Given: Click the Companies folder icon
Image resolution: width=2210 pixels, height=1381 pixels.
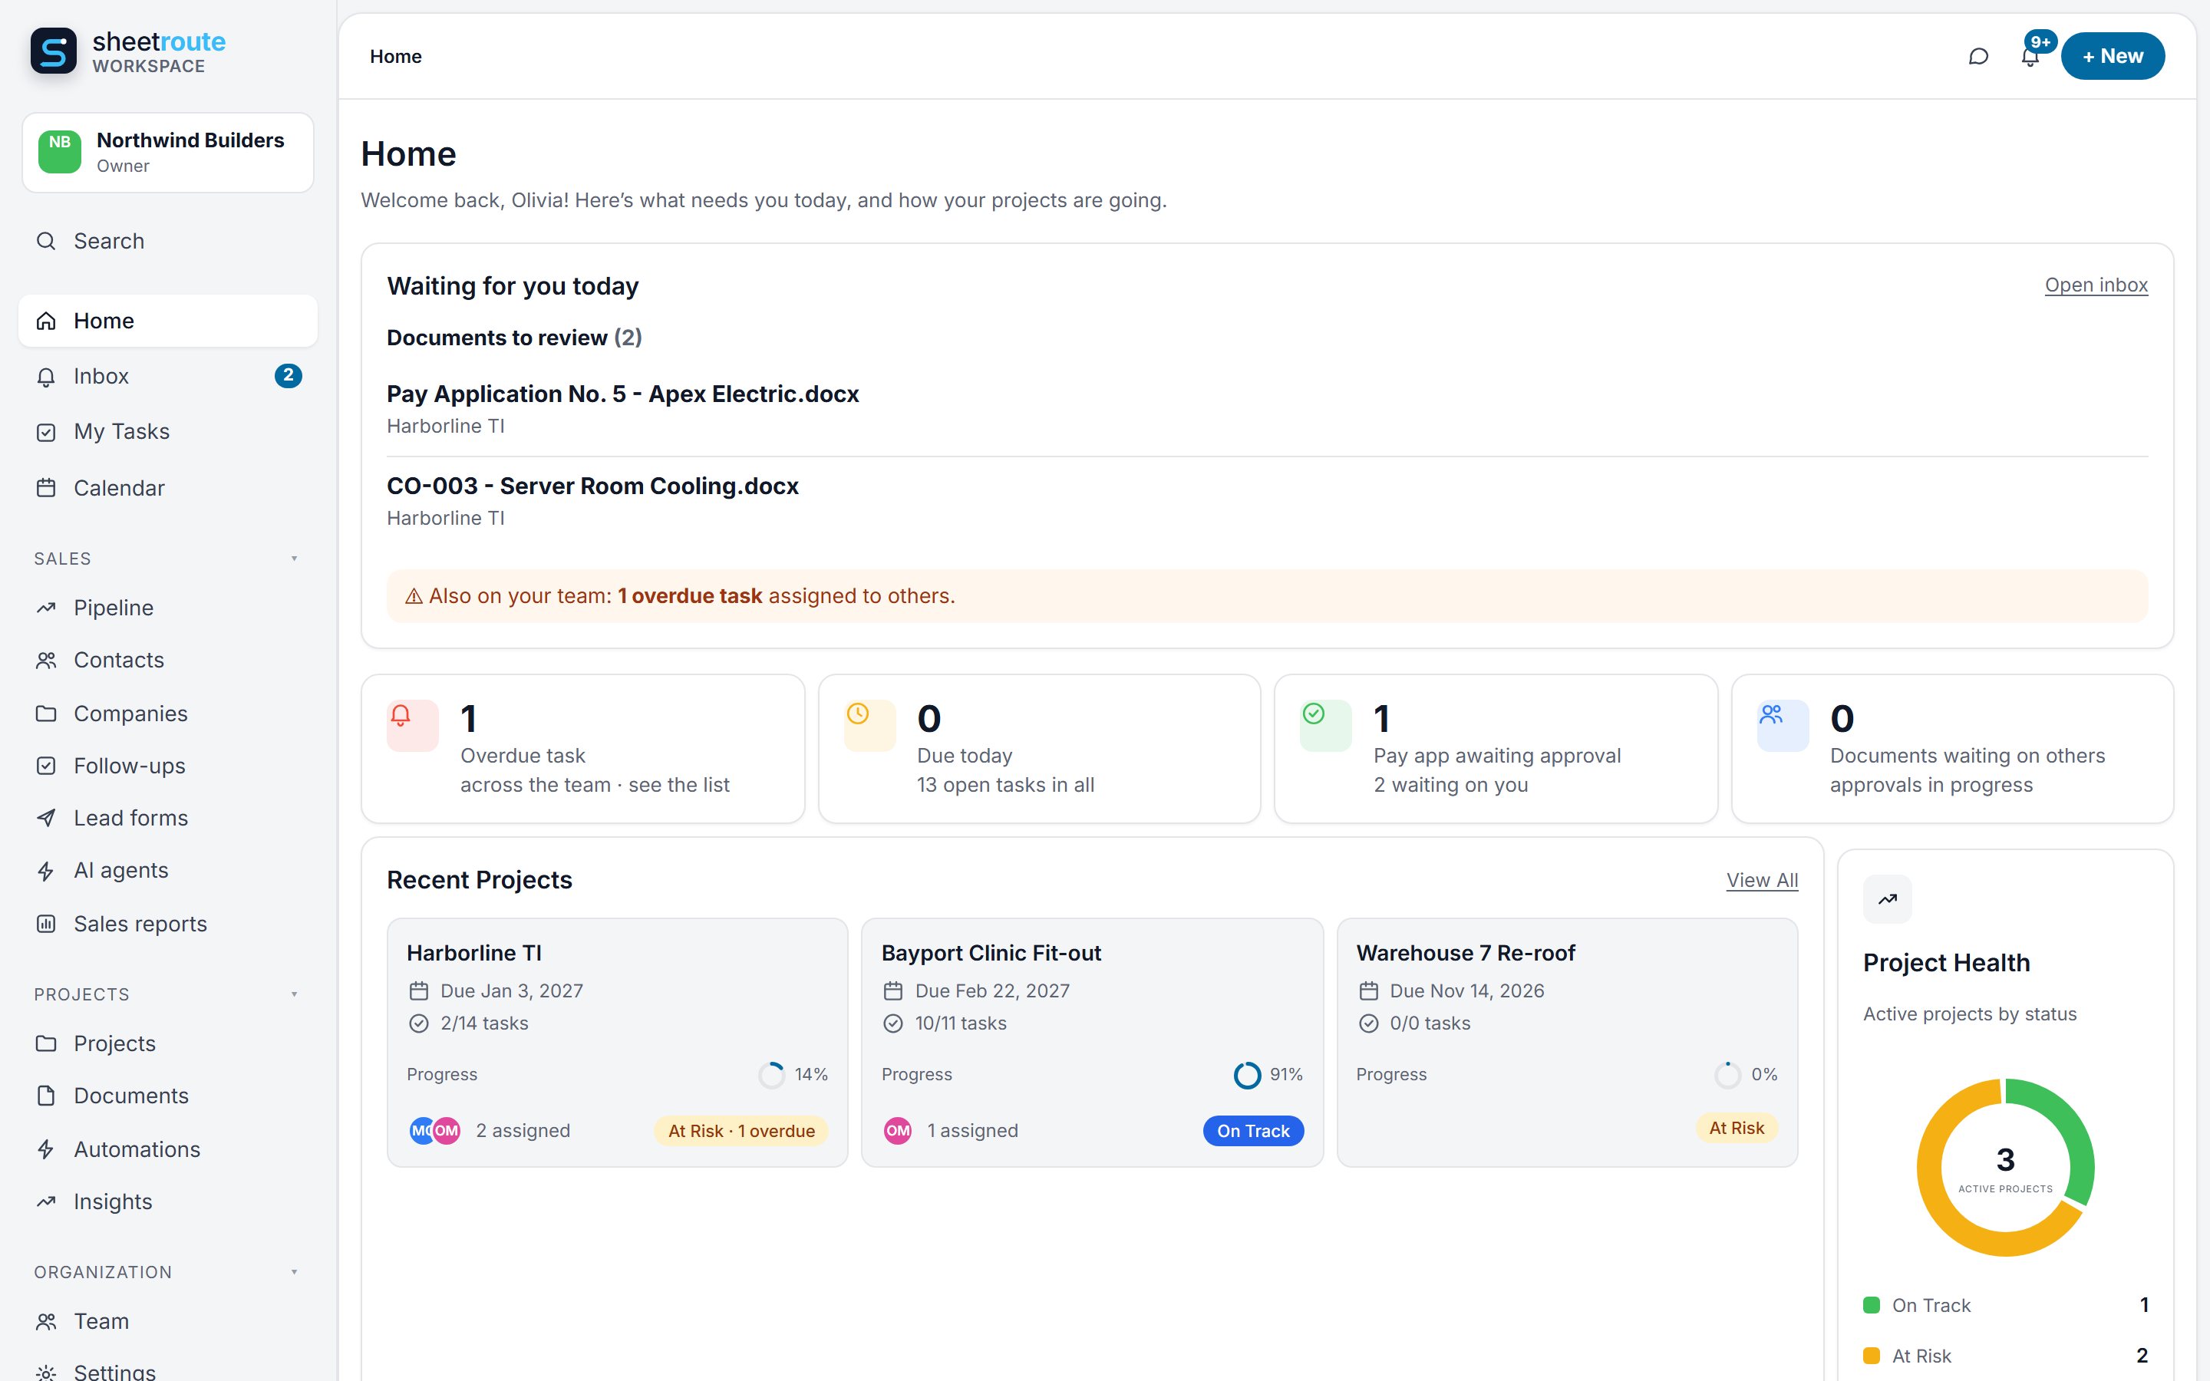Looking at the screenshot, I should pos(46,714).
